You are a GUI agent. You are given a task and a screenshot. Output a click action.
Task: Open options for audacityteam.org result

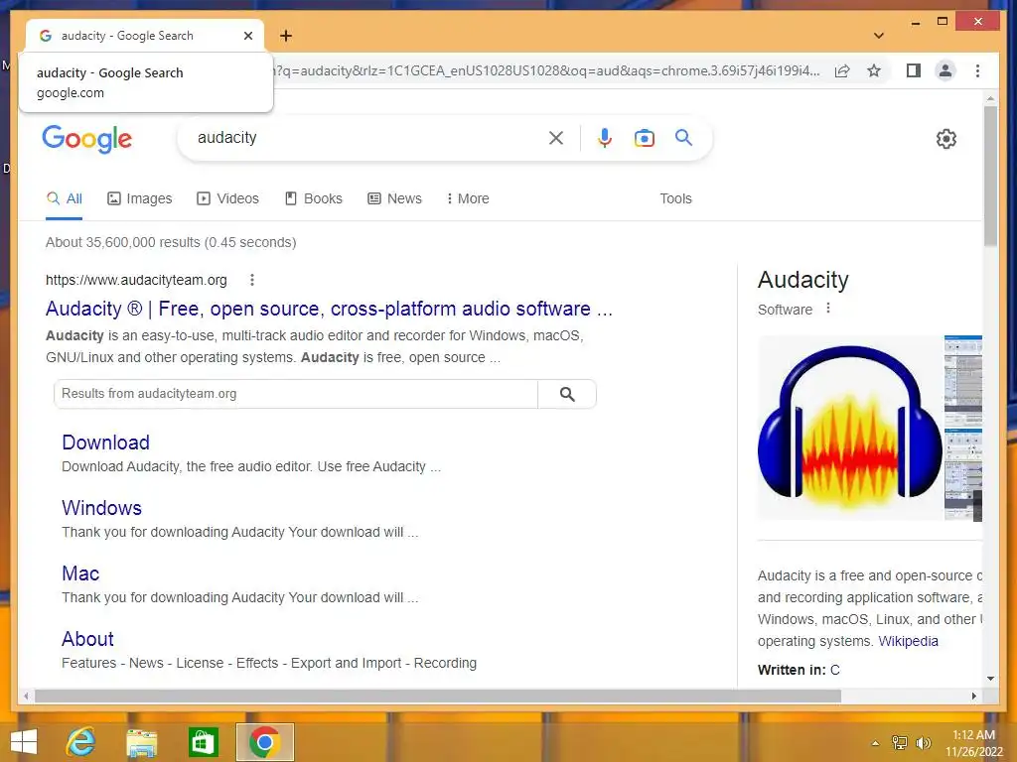[252, 280]
